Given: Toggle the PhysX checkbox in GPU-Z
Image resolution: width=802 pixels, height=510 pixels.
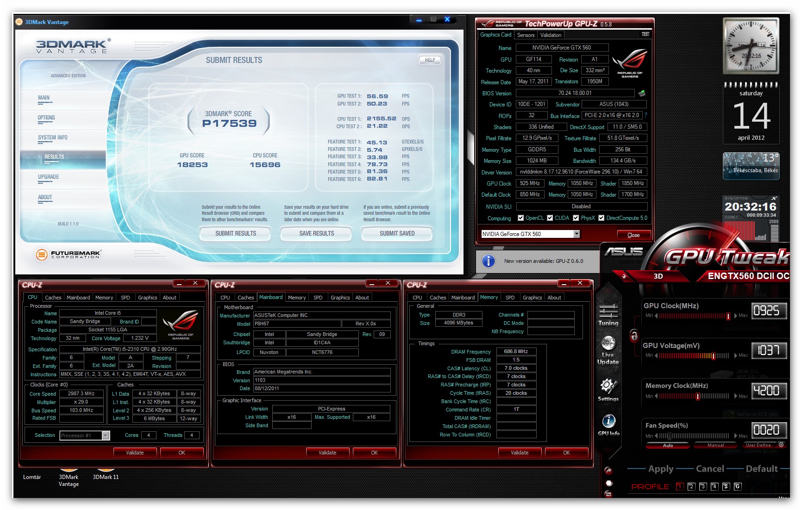Looking at the screenshot, I should click(576, 218).
